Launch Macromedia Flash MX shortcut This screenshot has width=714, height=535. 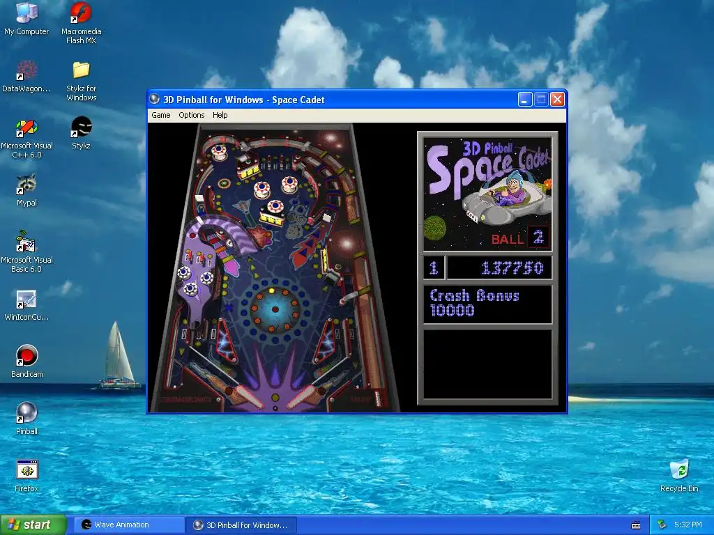point(81,23)
